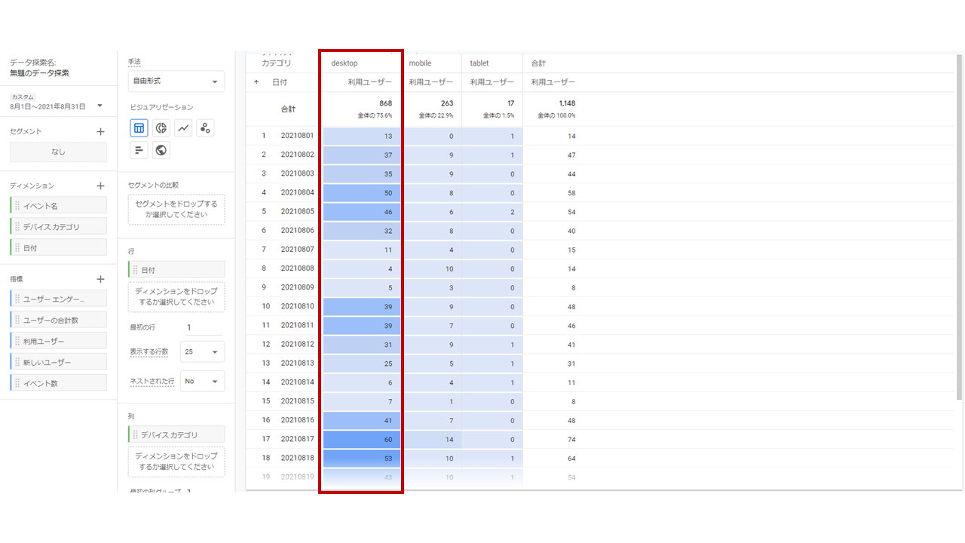This screenshot has height=543, width=965.
Task: Select the 日付 chip in the 行 section
Action: click(176, 269)
